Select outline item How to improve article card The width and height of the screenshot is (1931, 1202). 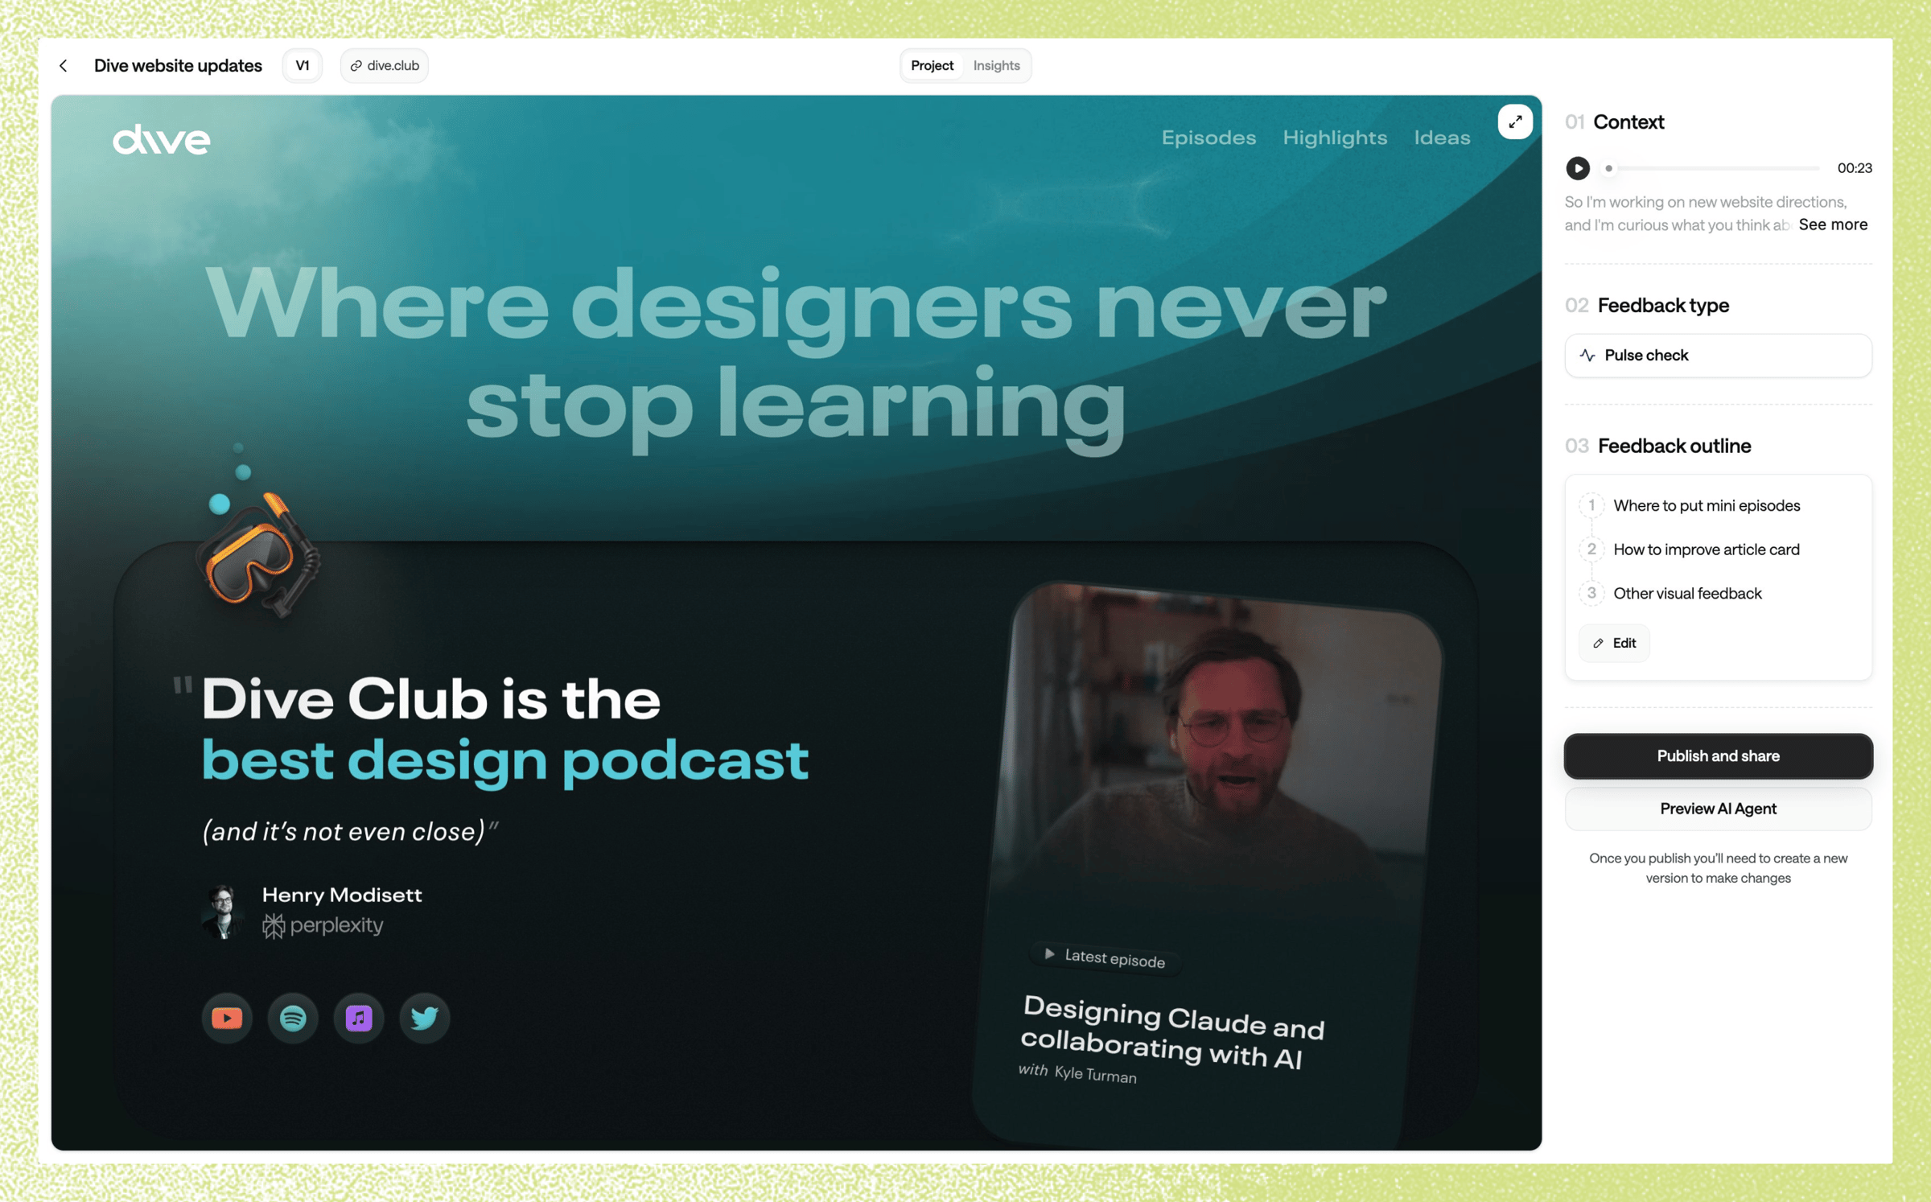[x=1706, y=550]
